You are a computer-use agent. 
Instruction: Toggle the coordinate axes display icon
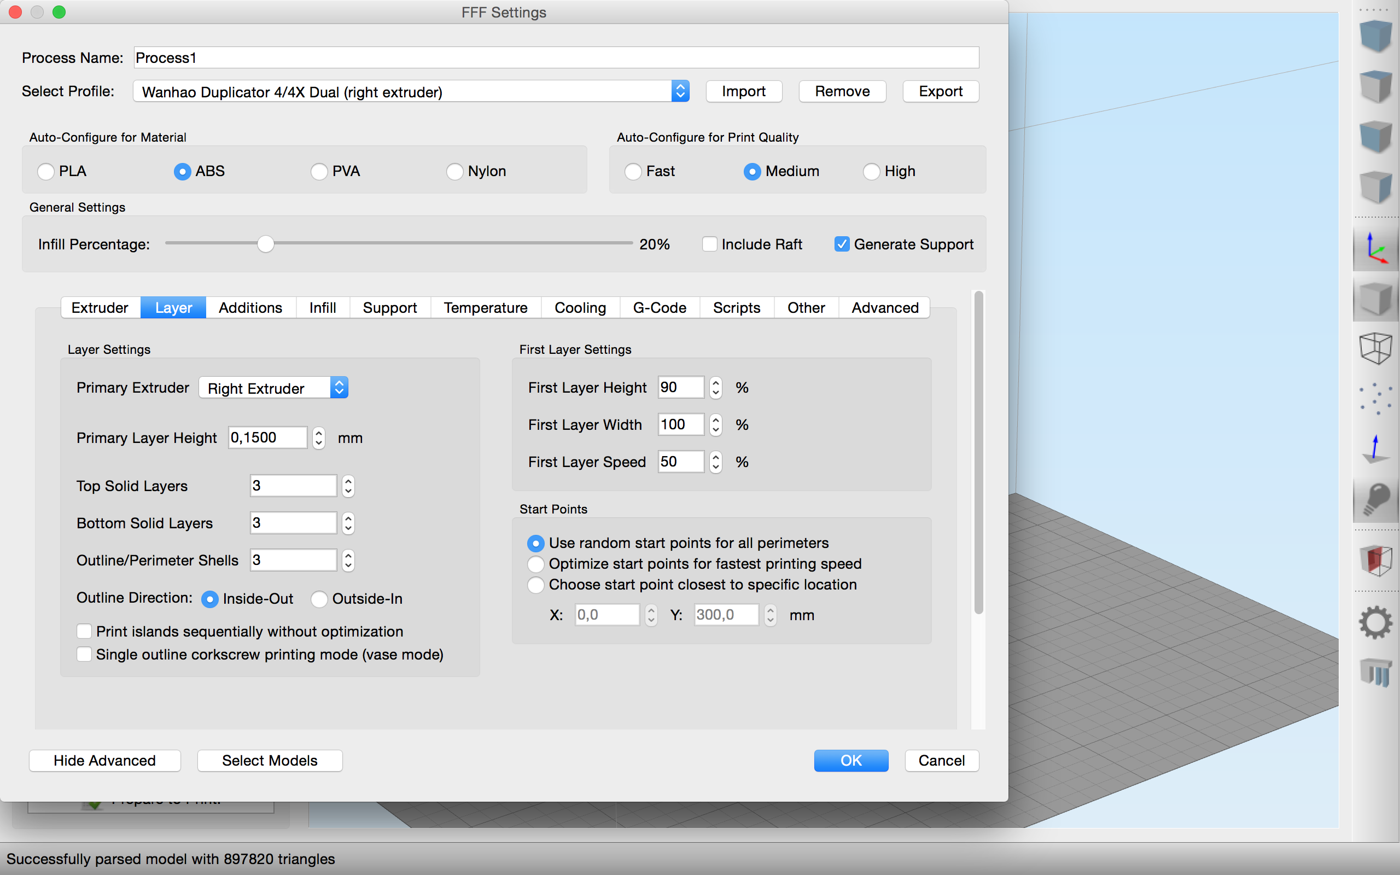[1376, 249]
